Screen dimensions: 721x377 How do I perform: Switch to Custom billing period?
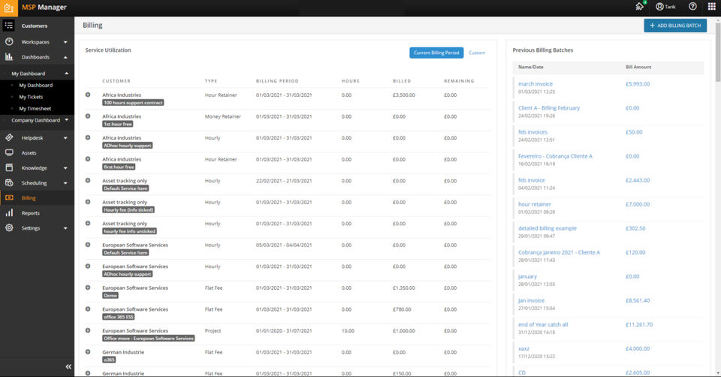(477, 53)
